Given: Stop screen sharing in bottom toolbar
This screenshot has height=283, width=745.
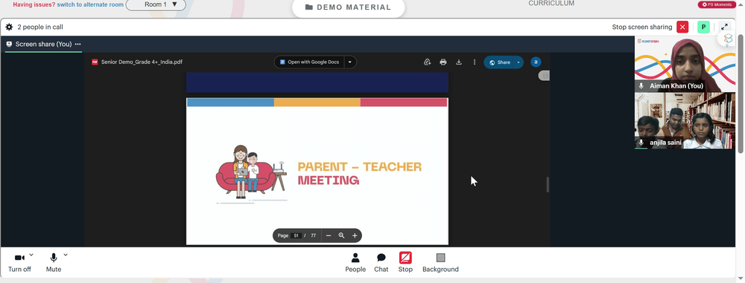Looking at the screenshot, I should point(405,263).
